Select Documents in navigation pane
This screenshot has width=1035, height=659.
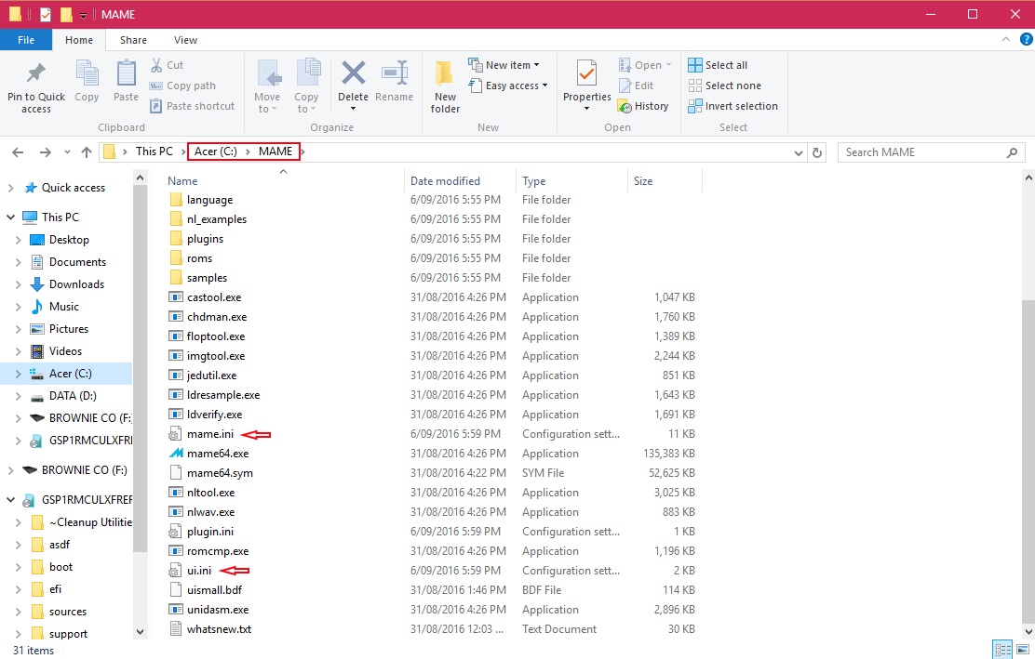pyautogui.click(x=77, y=261)
